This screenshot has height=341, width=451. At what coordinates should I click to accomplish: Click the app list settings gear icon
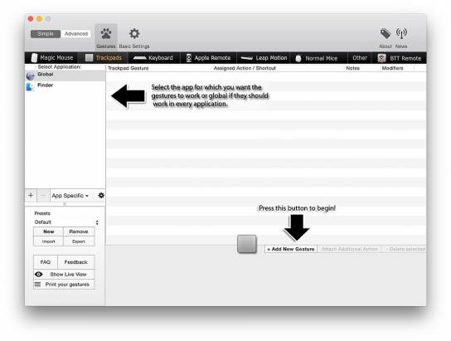click(101, 196)
